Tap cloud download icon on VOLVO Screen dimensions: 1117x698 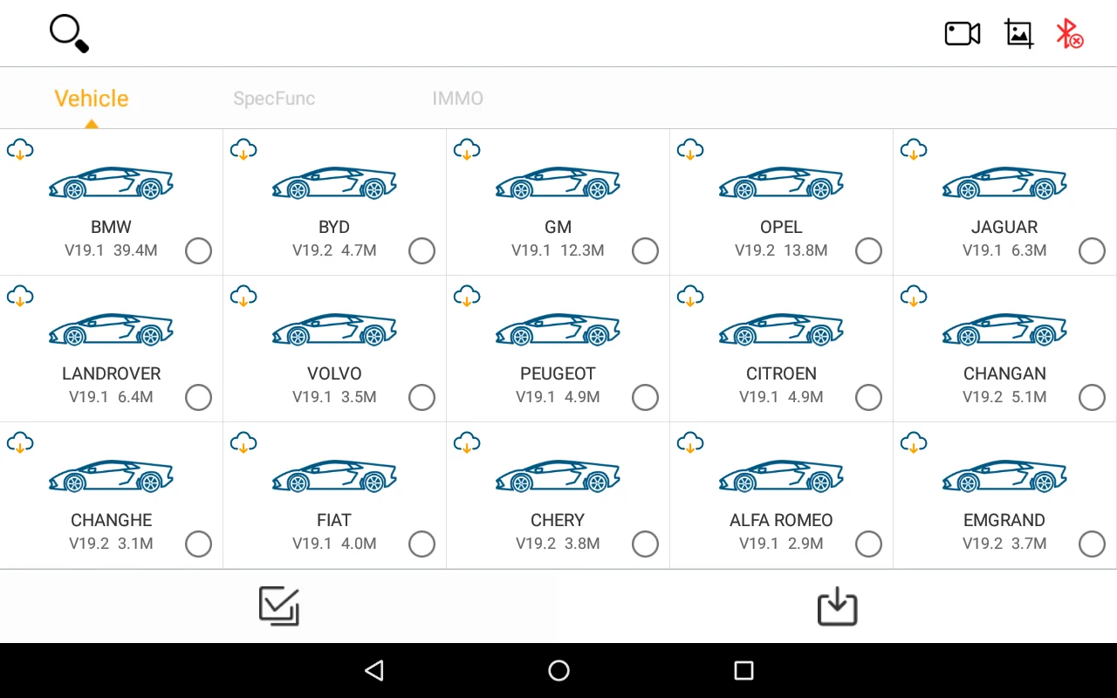click(x=243, y=296)
